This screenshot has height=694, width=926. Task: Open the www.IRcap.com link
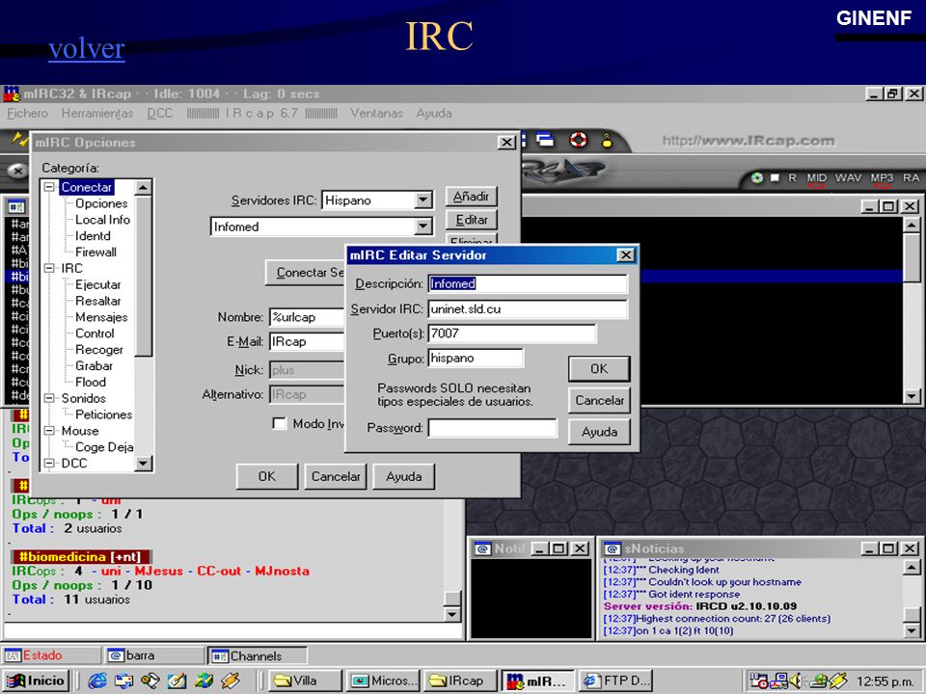click(749, 141)
